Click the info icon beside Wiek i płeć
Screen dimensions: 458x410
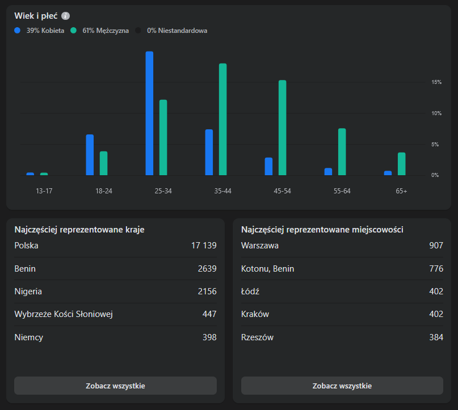[66, 16]
